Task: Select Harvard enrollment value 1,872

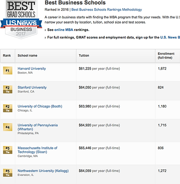Action: [x=162, y=69]
